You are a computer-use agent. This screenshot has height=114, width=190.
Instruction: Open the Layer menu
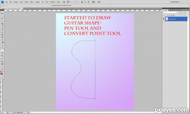21,2
